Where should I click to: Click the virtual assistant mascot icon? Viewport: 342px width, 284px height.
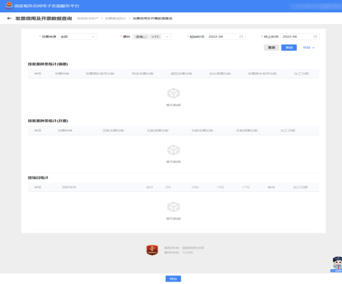pyautogui.click(x=337, y=264)
